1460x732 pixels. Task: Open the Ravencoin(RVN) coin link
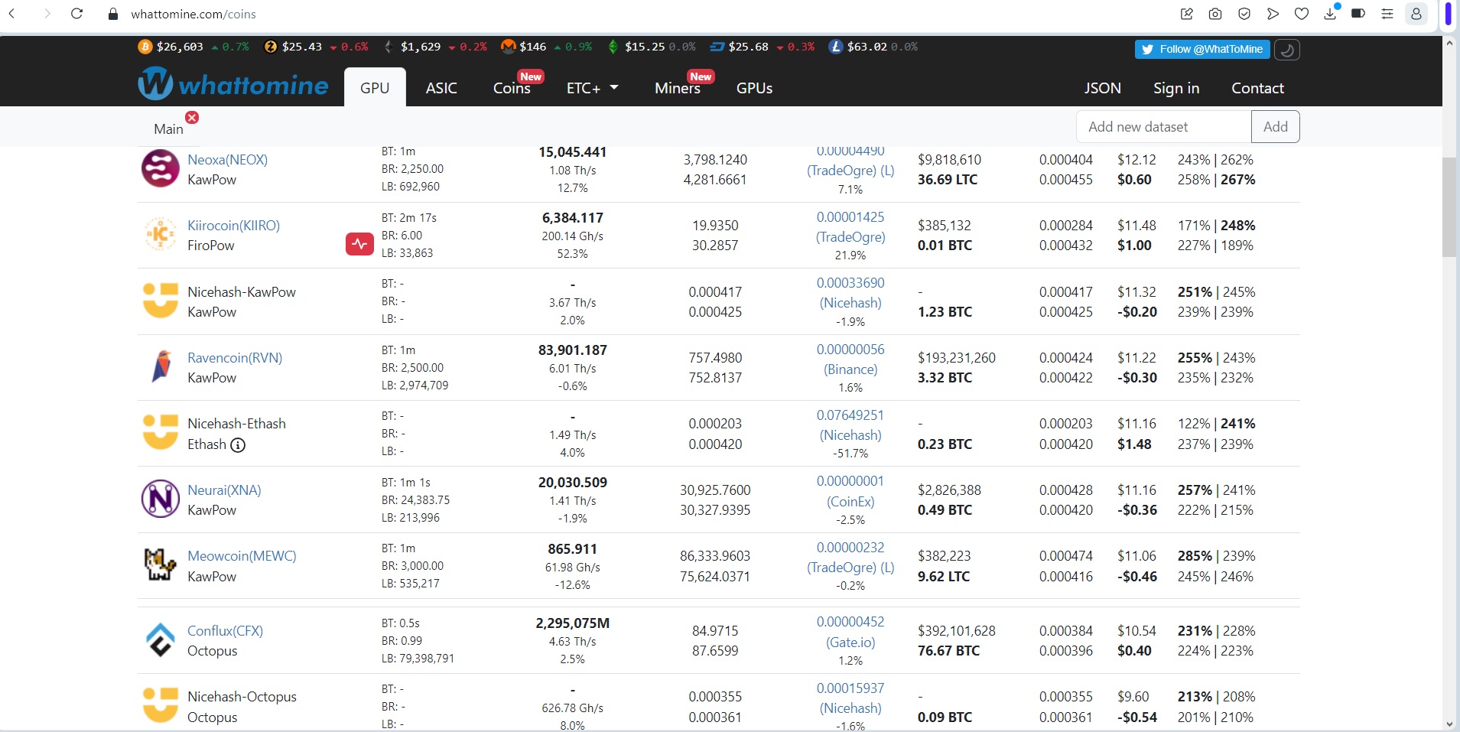235,358
